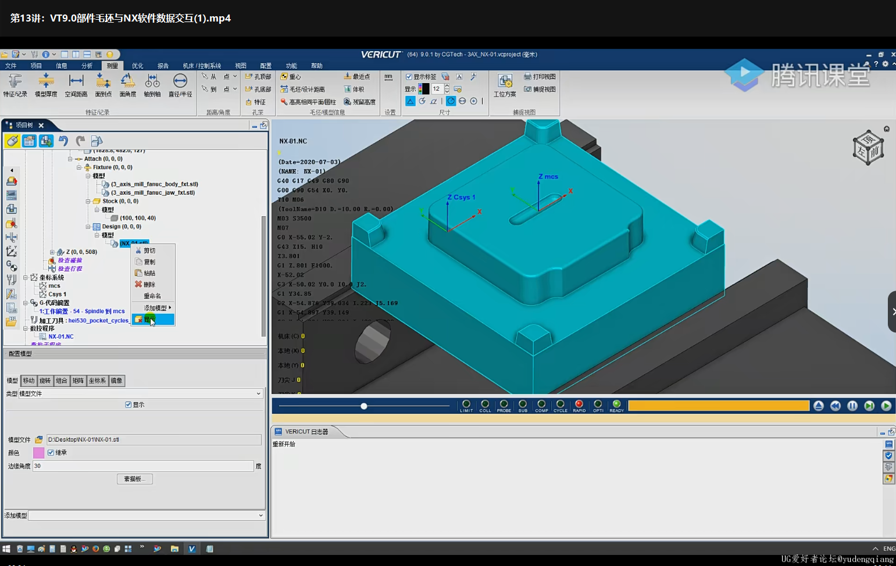Click the 残留高度 scallop height tool

pos(359,102)
